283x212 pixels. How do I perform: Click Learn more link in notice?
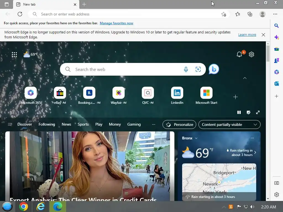tap(247, 35)
